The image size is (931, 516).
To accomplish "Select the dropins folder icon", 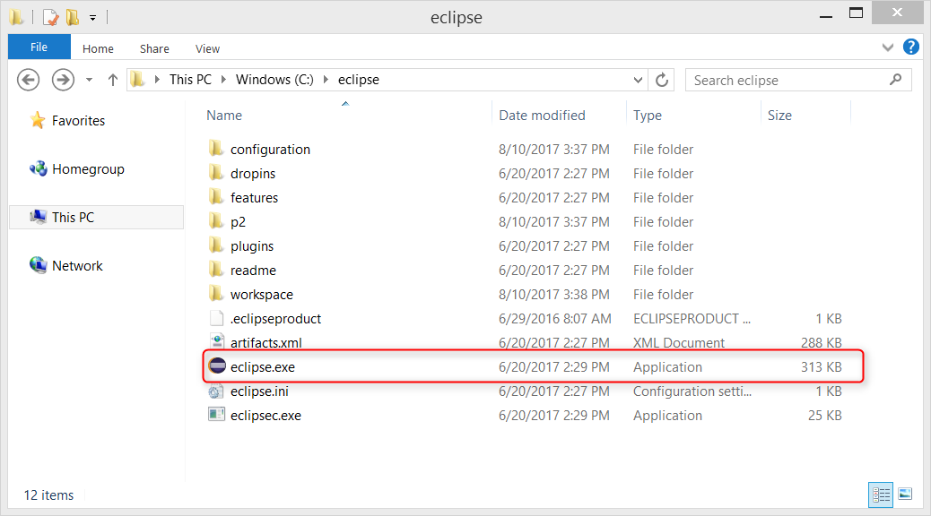I will coord(216,173).
